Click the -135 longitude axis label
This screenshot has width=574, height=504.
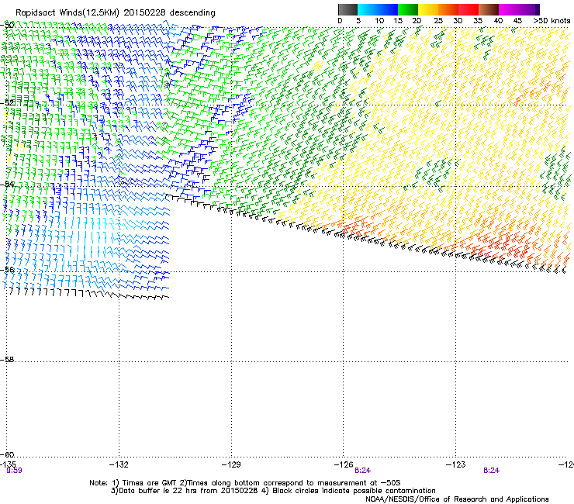click(x=7, y=464)
